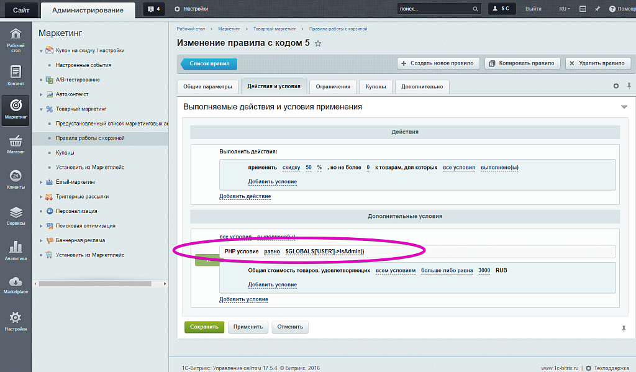Screen dimensions: 636x372
Task: Open the Marketplace section in sidebar
Action: pos(16,284)
